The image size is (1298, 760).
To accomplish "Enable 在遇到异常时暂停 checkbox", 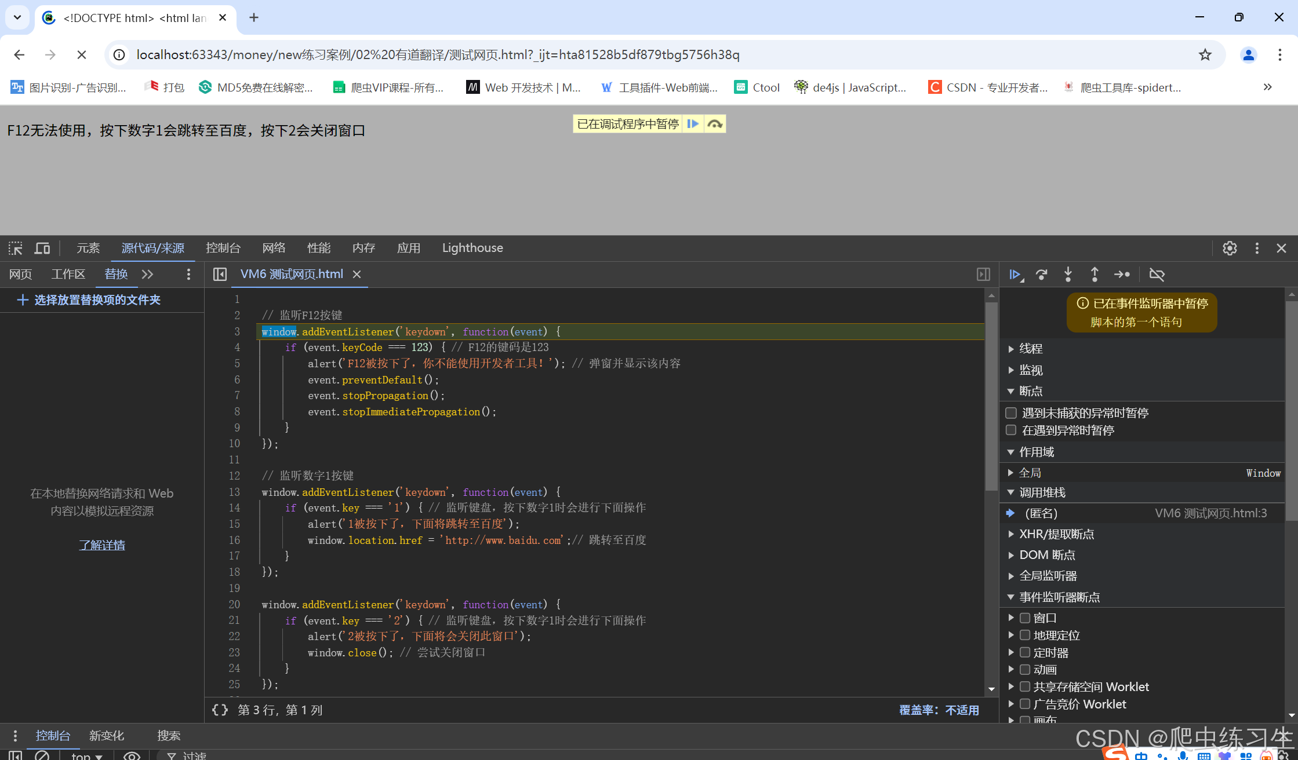I will click(x=1011, y=430).
